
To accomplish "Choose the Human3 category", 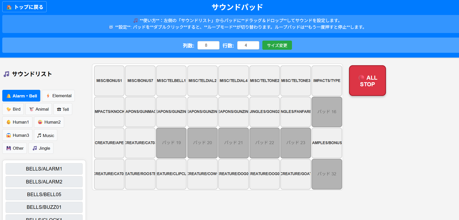I will coord(17,135).
